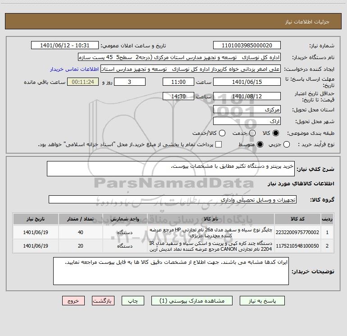Click the اطلاعات کالاهای مورد نیاز heading
The image size is (347, 336).
301,184
